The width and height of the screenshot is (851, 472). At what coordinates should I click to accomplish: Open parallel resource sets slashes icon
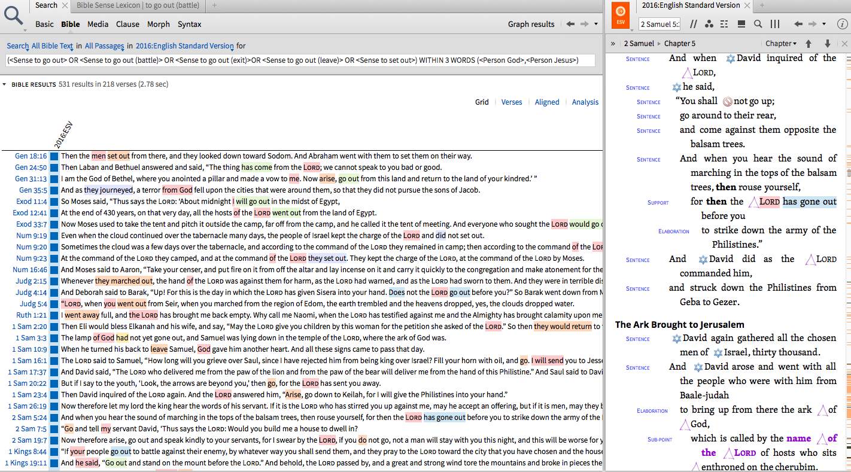[x=694, y=24]
